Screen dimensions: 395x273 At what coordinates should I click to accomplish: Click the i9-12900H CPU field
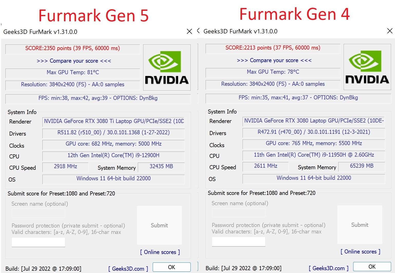point(113,156)
